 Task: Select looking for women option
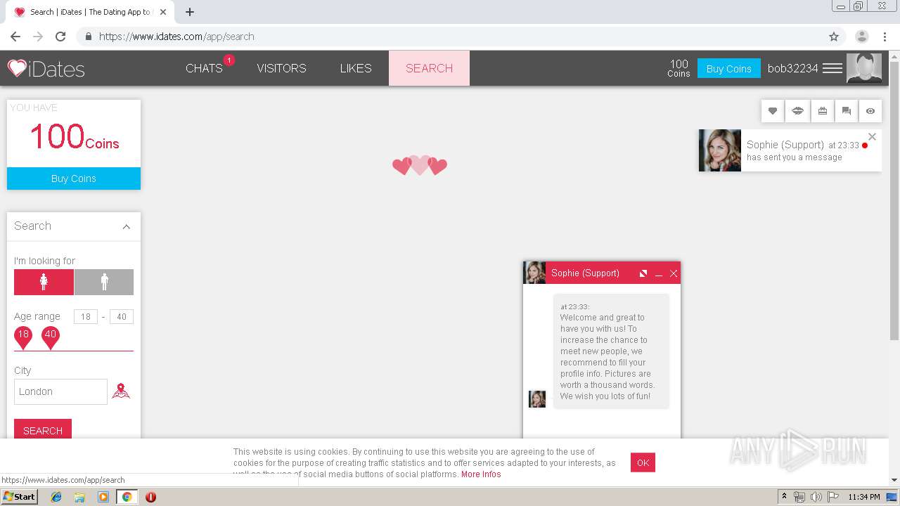pyautogui.click(x=44, y=282)
